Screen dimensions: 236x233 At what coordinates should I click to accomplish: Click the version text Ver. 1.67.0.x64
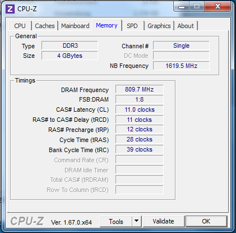pos(71,222)
